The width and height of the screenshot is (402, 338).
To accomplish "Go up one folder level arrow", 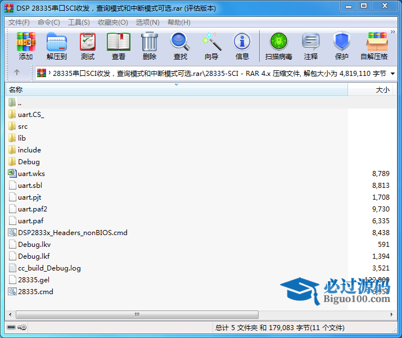I will click(x=17, y=73).
